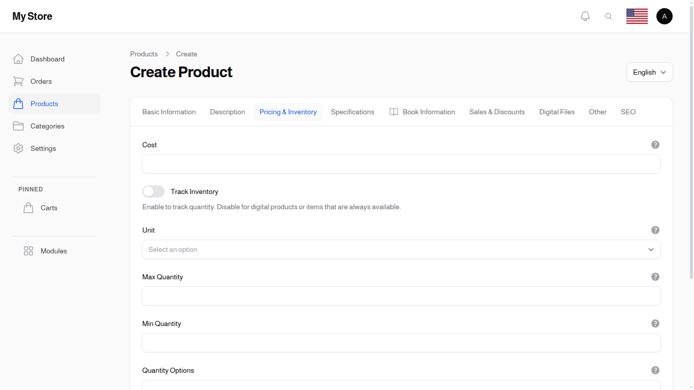Screen dimensions: 694x390
Task: Open the user avatar menu
Action: (x=664, y=16)
